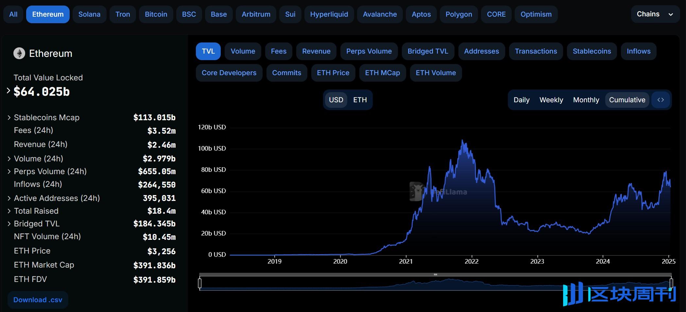686x312 pixels.
Task: Switch to Tron chain
Action: (x=123, y=14)
